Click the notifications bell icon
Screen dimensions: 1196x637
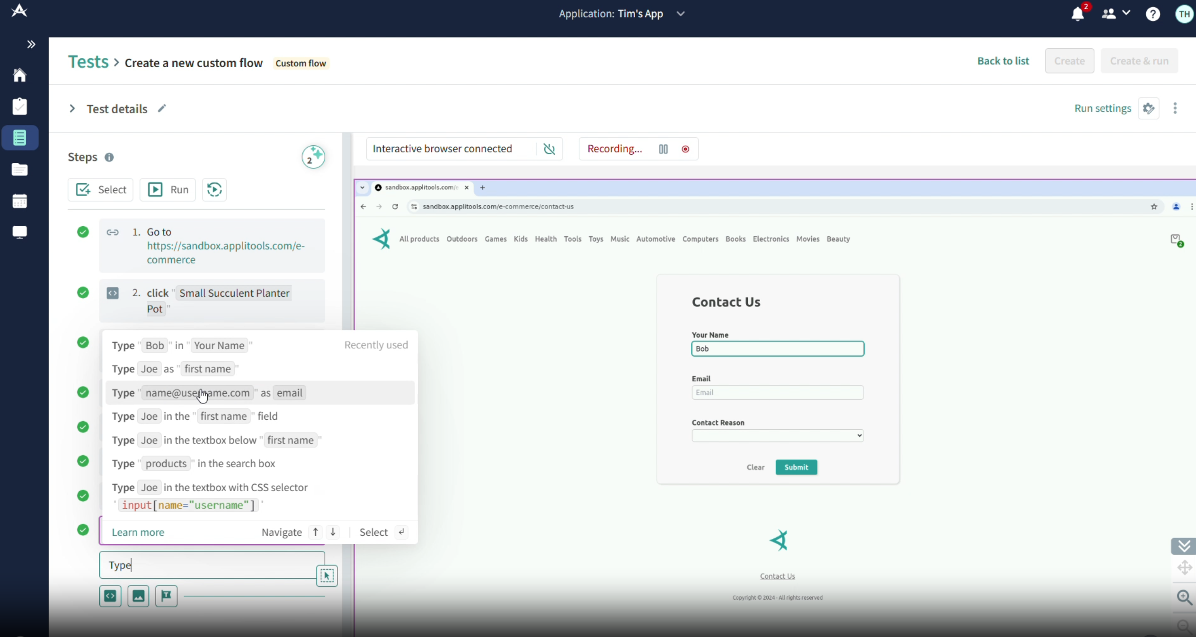point(1077,14)
